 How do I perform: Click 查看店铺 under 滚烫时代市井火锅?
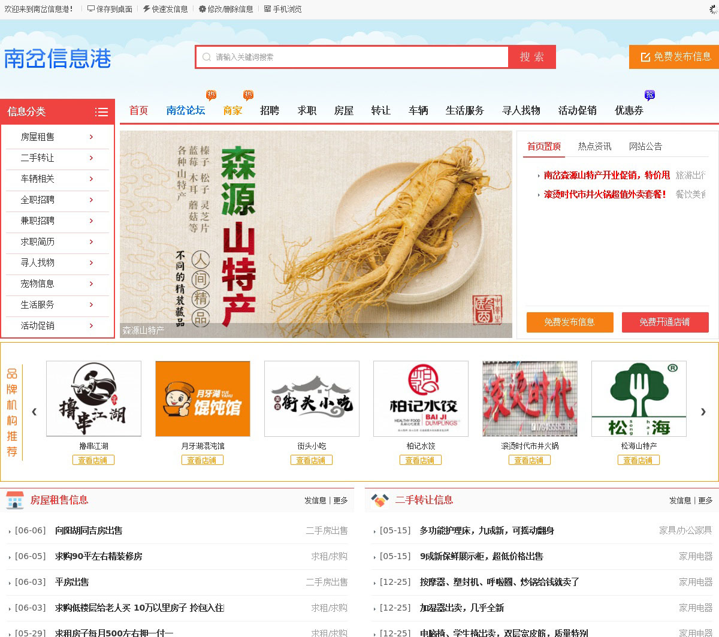tap(529, 460)
